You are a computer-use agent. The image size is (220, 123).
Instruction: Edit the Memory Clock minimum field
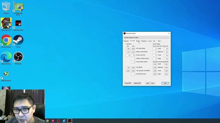[128, 52]
